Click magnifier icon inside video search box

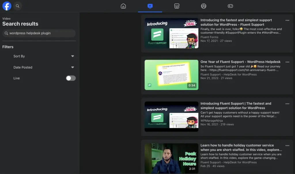pyautogui.click(x=6, y=33)
